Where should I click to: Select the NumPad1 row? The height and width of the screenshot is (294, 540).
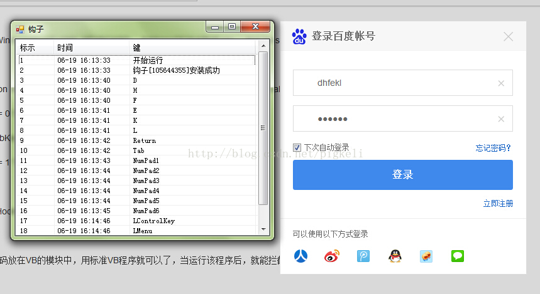click(x=136, y=160)
